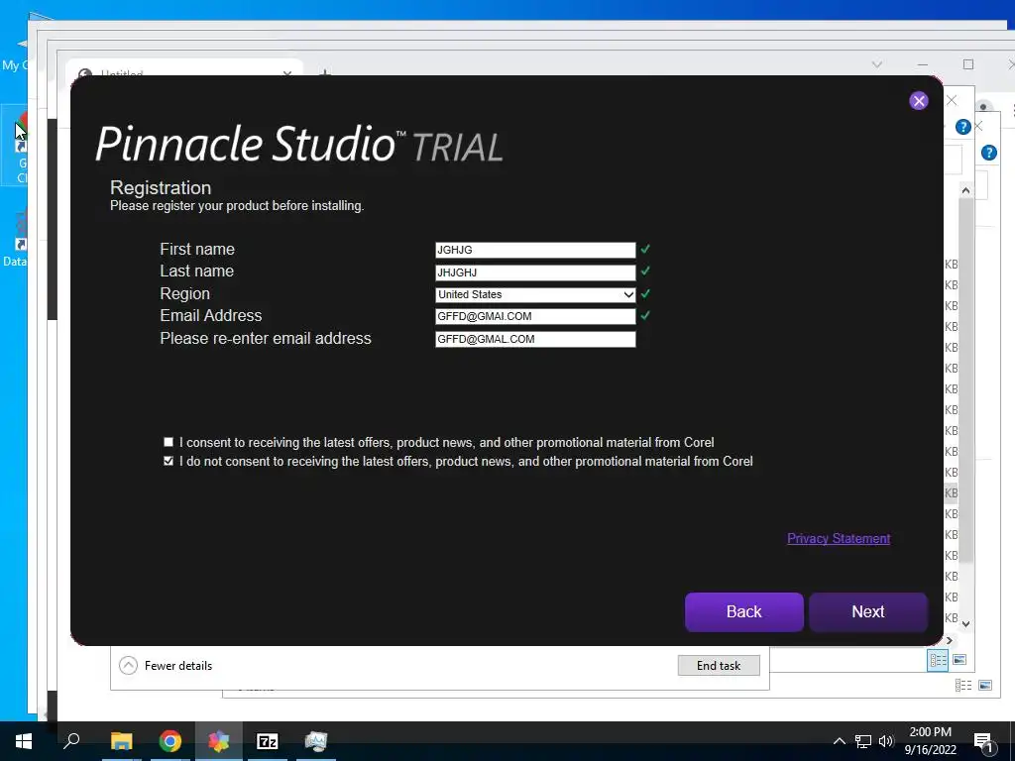Switch to Pinnacle Studio taskbar icon
This screenshot has width=1015, height=761.
tap(219, 741)
